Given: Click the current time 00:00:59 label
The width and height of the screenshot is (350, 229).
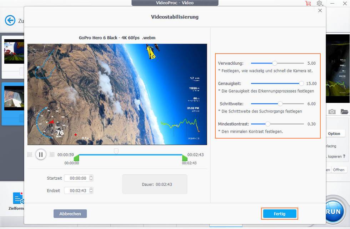Looking at the screenshot, I should (x=66, y=155).
